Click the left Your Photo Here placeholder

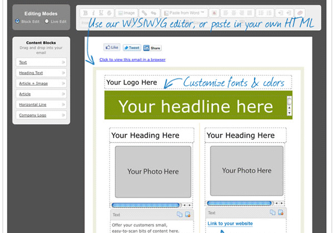[153, 172]
